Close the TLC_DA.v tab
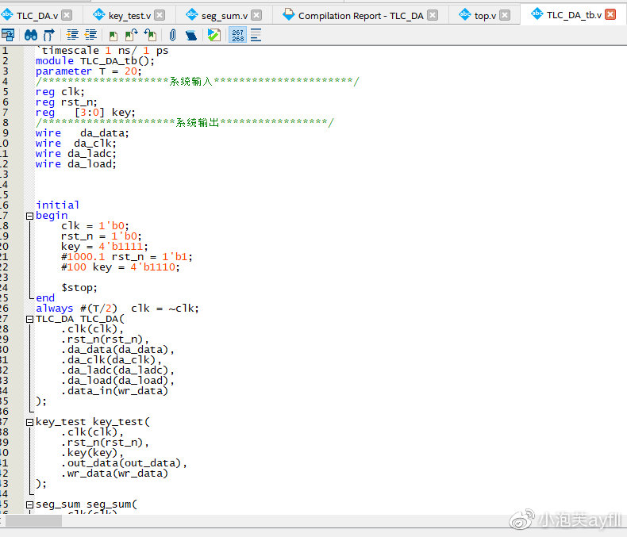The width and height of the screenshot is (627, 537). pyautogui.click(x=67, y=15)
